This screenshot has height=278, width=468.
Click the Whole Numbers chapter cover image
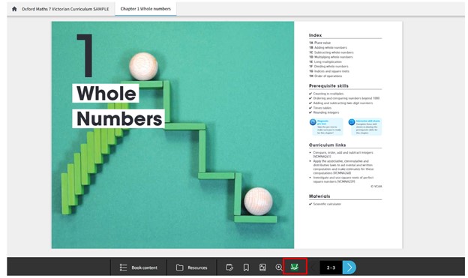click(172, 135)
